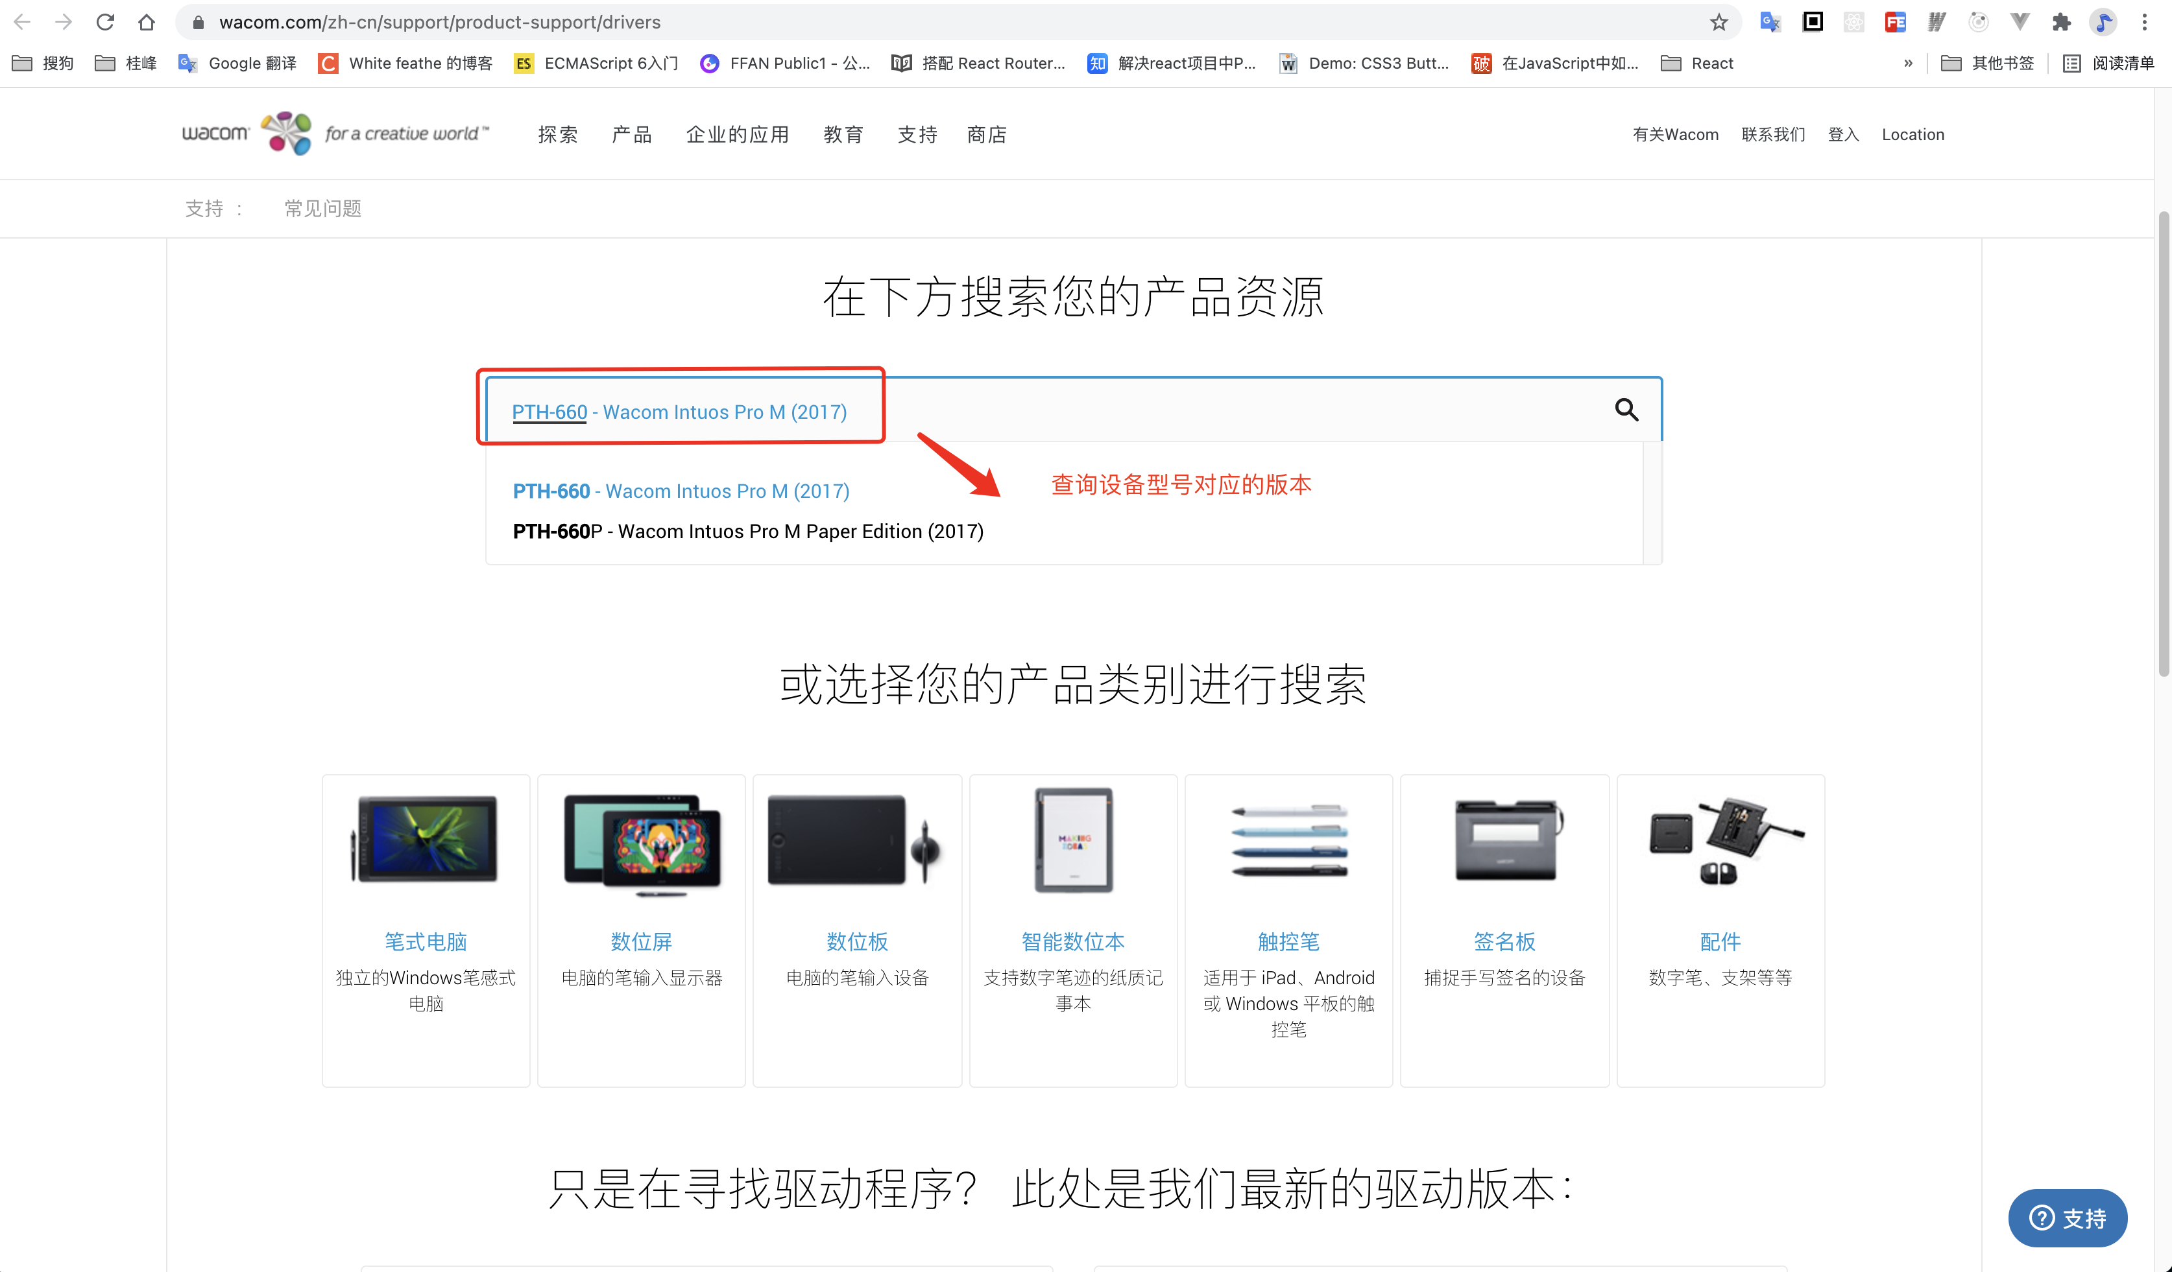Open 阅读清单 reading list

pos(2108,63)
